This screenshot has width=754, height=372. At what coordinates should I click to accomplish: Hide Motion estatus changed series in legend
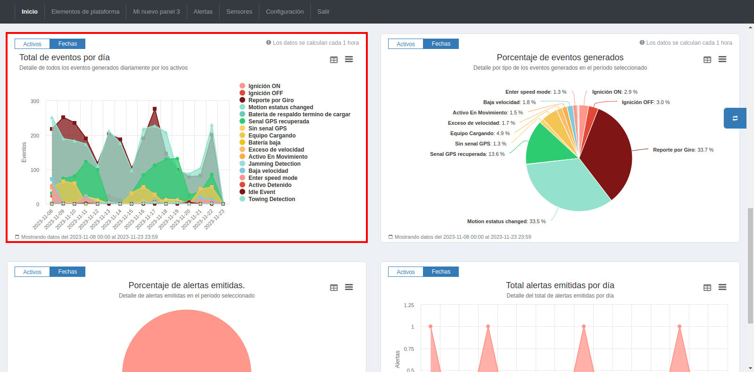281,107
